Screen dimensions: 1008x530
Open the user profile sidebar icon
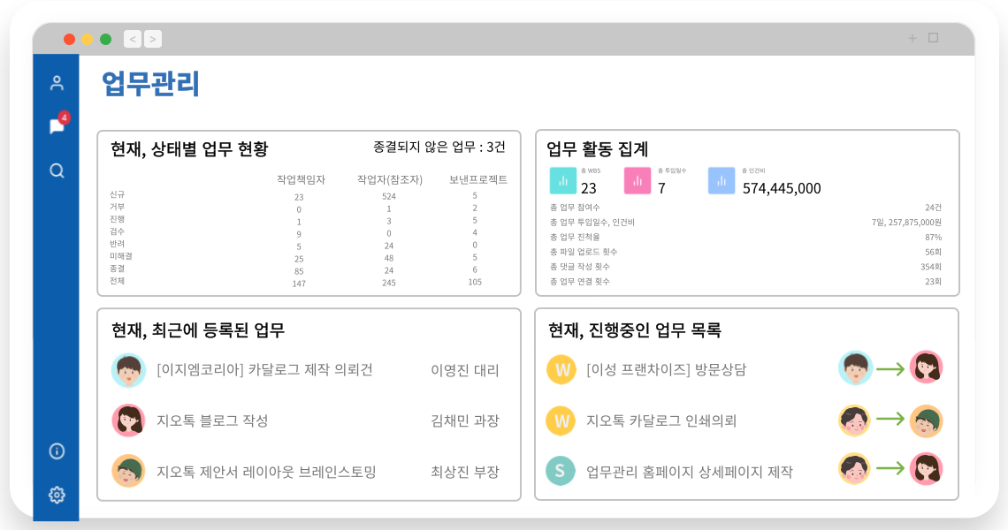point(57,83)
